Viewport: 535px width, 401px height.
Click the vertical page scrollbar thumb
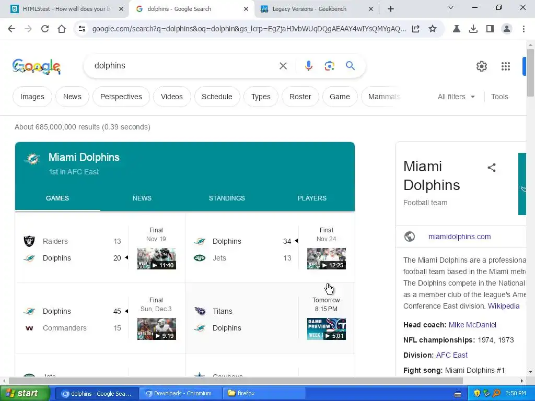530,73
